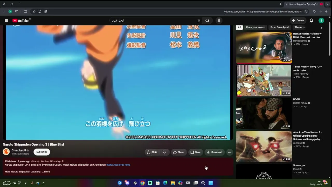
Task: Show hidden system tray icons
Action: pos(43,183)
